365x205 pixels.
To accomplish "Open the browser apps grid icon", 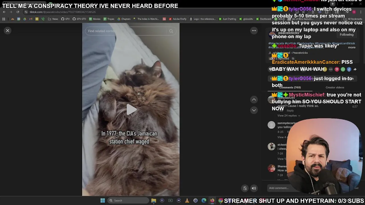I will point(4,19).
